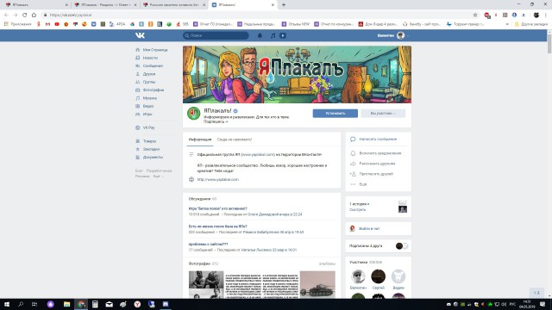Click Написать сообщение action
This screenshot has width=552, height=310.
pyautogui.click(x=378, y=139)
